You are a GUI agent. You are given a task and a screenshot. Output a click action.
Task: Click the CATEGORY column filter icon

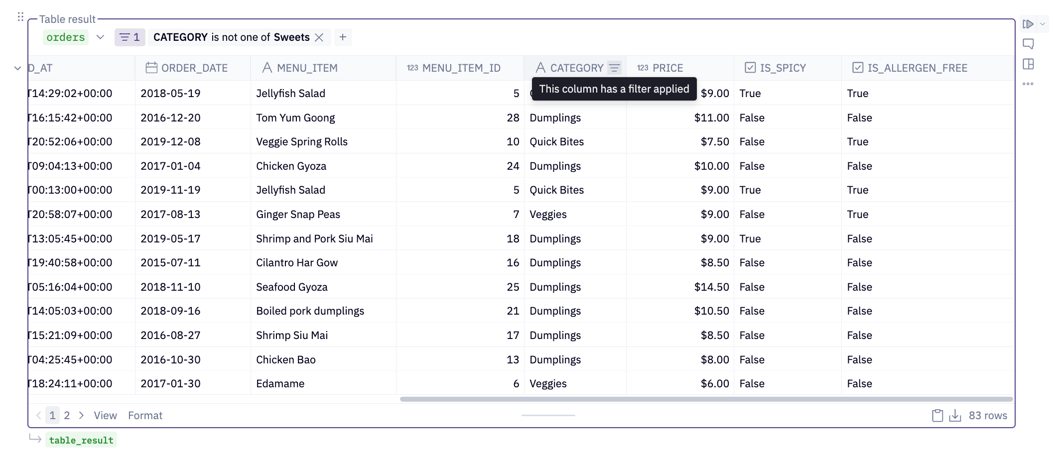pos(615,68)
